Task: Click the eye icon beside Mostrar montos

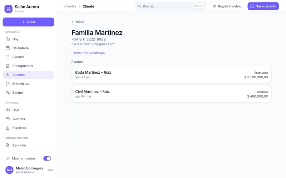Action: pos(8,158)
